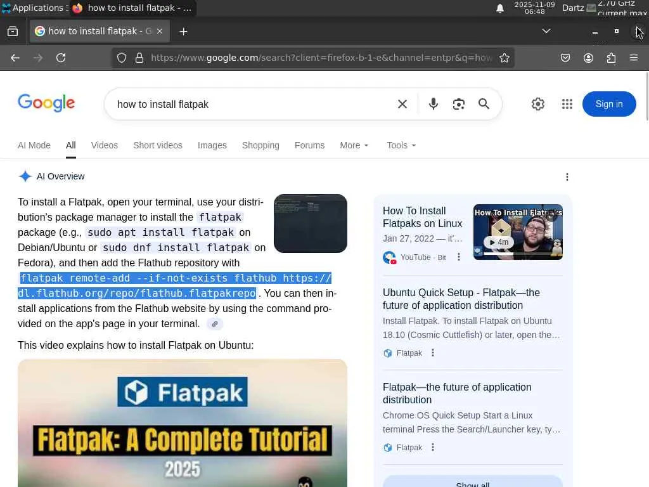
Task: Switch to AI Mode tab
Action: coord(34,145)
